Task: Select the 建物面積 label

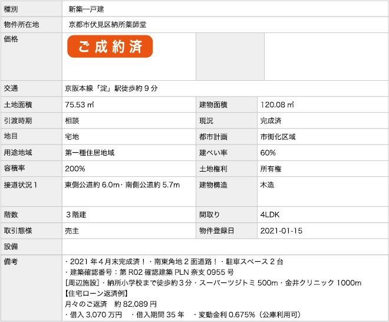Action: tap(213, 104)
